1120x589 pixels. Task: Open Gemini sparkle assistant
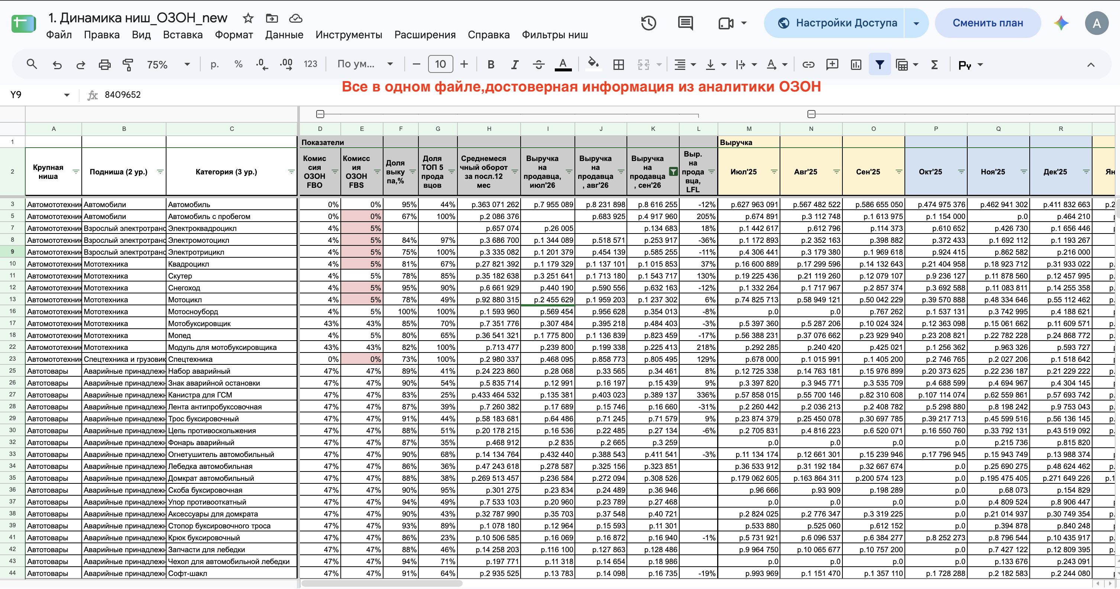pyautogui.click(x=1061, y=23)
